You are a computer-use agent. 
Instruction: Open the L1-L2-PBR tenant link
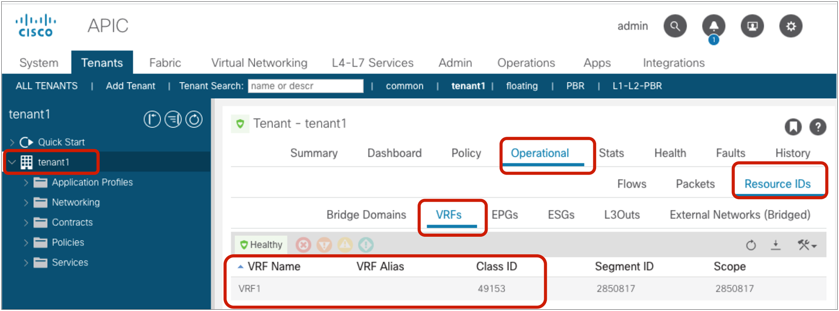(x=637, y=86)
